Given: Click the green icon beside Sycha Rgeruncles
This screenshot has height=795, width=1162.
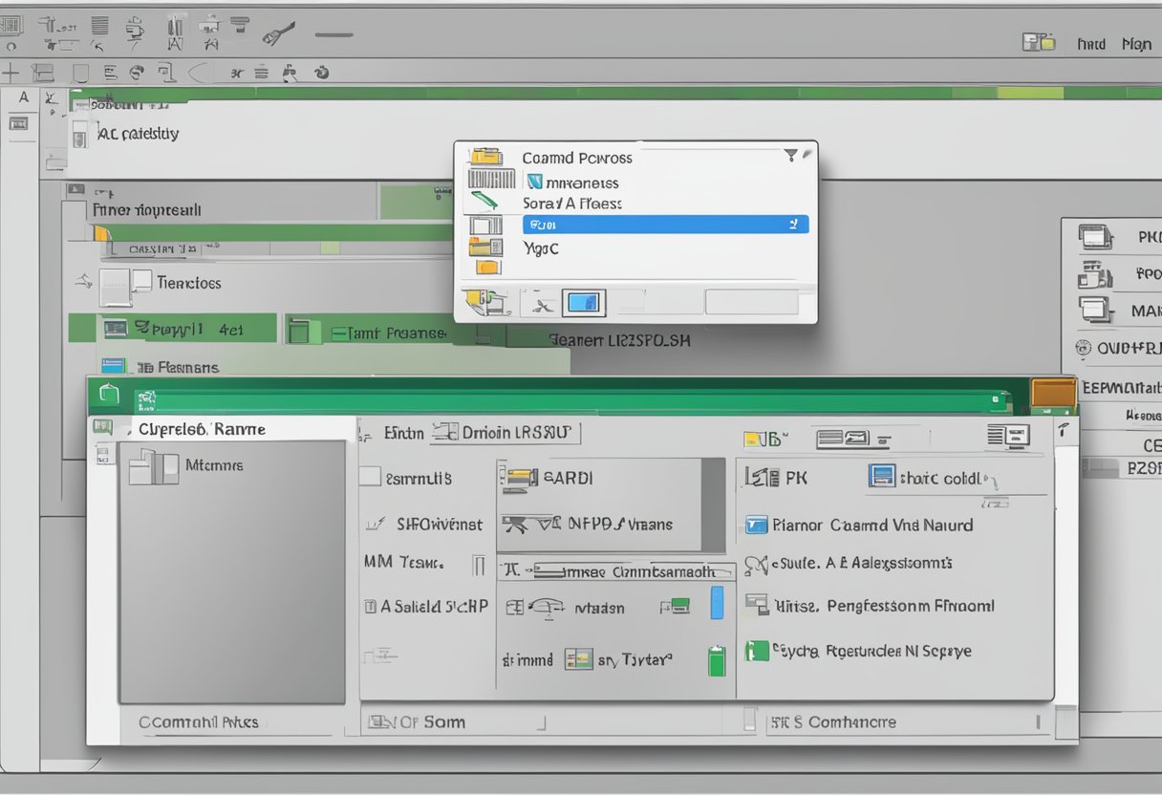Looking at the screenshot, I should 757,651.
